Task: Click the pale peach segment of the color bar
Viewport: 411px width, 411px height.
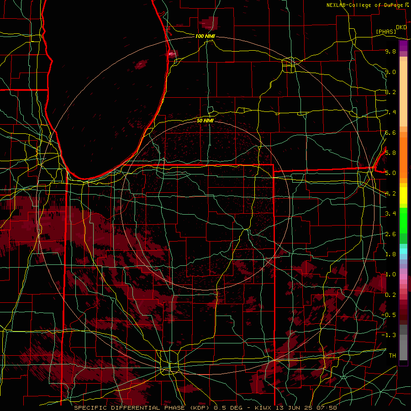Action: pyautogui.click(x=403, y=95)
